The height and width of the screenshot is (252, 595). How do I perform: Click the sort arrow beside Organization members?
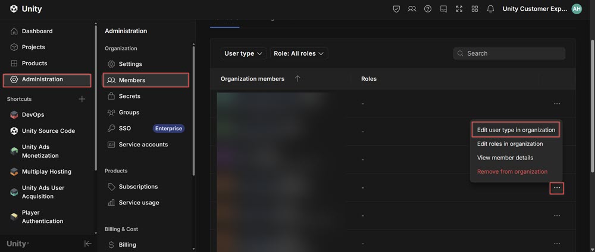tap(297, 79)
